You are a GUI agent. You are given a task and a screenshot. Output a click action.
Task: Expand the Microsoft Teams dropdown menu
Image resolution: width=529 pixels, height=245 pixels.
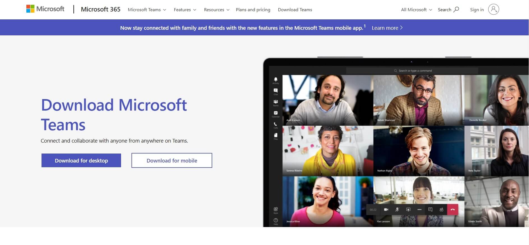click(x=147, y=10)
